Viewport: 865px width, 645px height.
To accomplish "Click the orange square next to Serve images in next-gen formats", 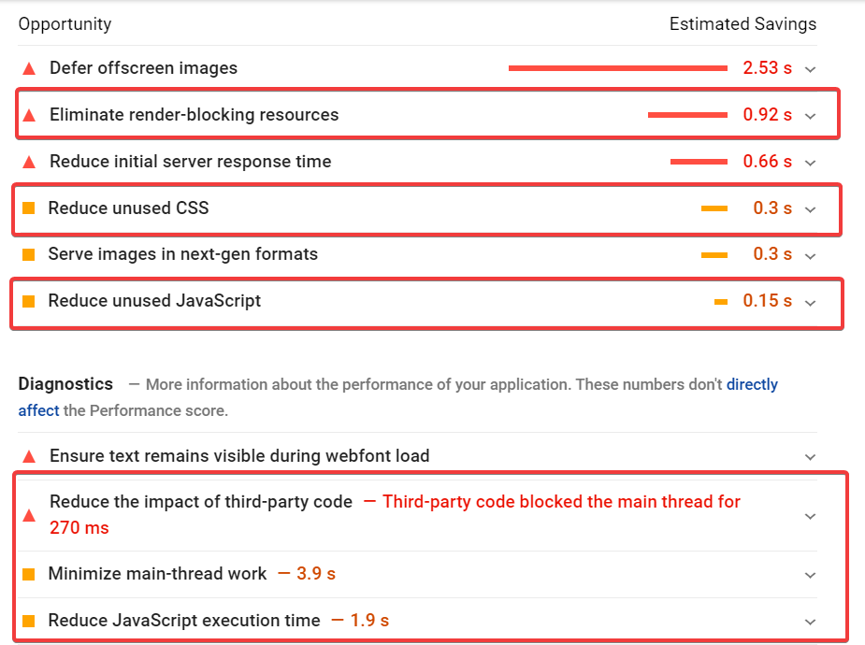I will point(29,253).
